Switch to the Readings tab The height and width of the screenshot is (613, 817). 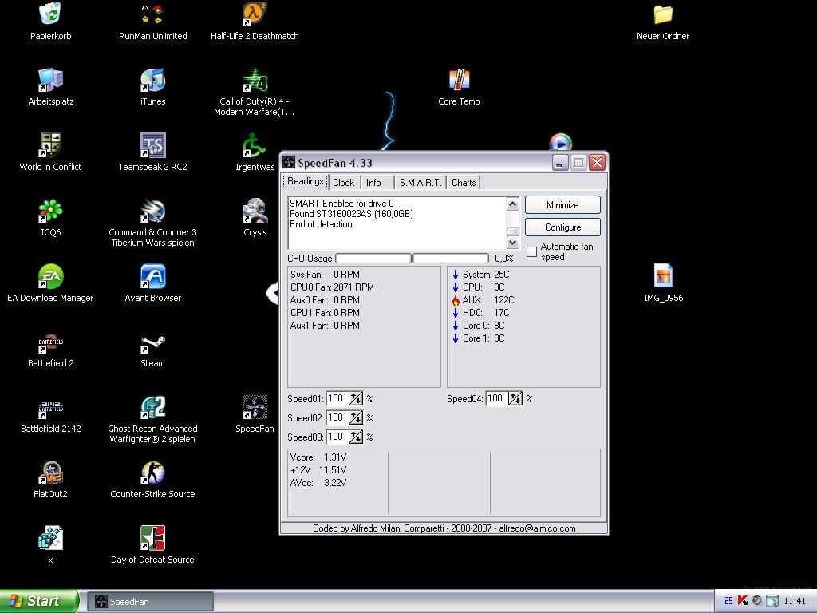click(306, 182)
